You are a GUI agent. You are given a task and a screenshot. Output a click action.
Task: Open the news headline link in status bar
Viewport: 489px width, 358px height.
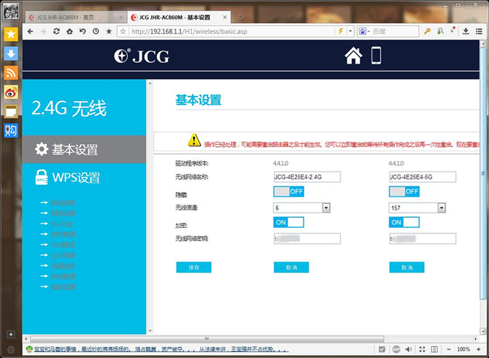[161, 349]
